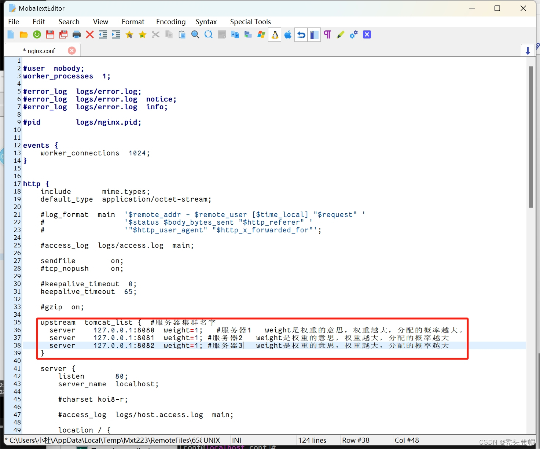
Task: Click 'Col #48' in the status bar
Action: click(x=407, y=440)
